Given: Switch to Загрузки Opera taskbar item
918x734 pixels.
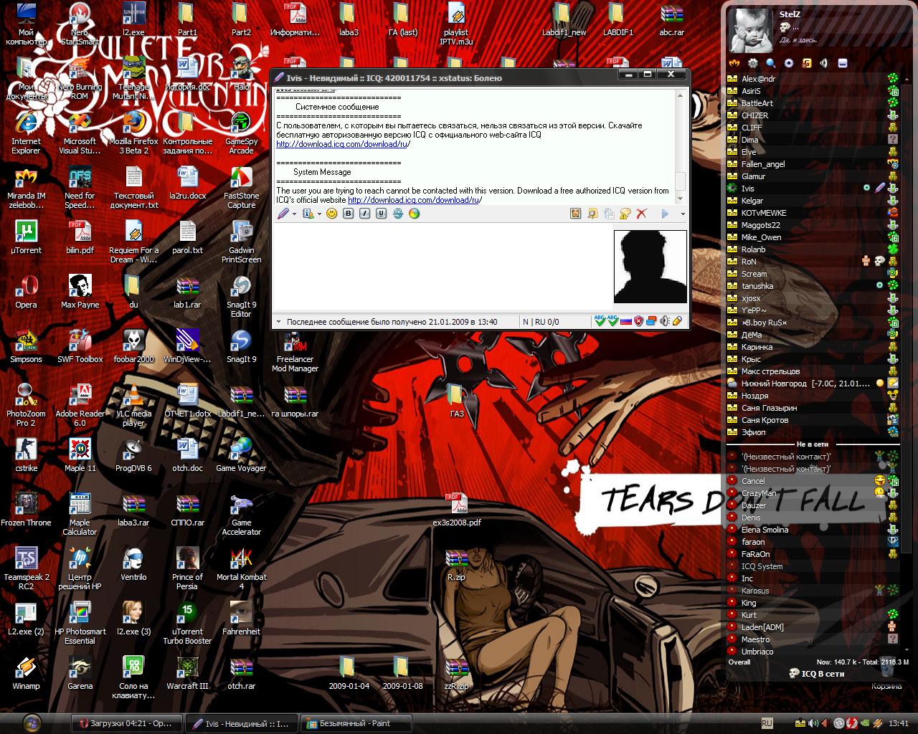Looking at the screenshot, I should click(126, 723).
